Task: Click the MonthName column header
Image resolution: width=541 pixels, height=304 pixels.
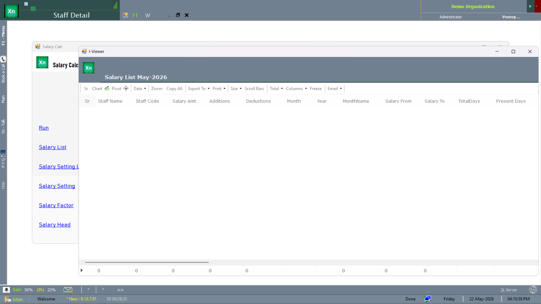Action: coord(356,101)
